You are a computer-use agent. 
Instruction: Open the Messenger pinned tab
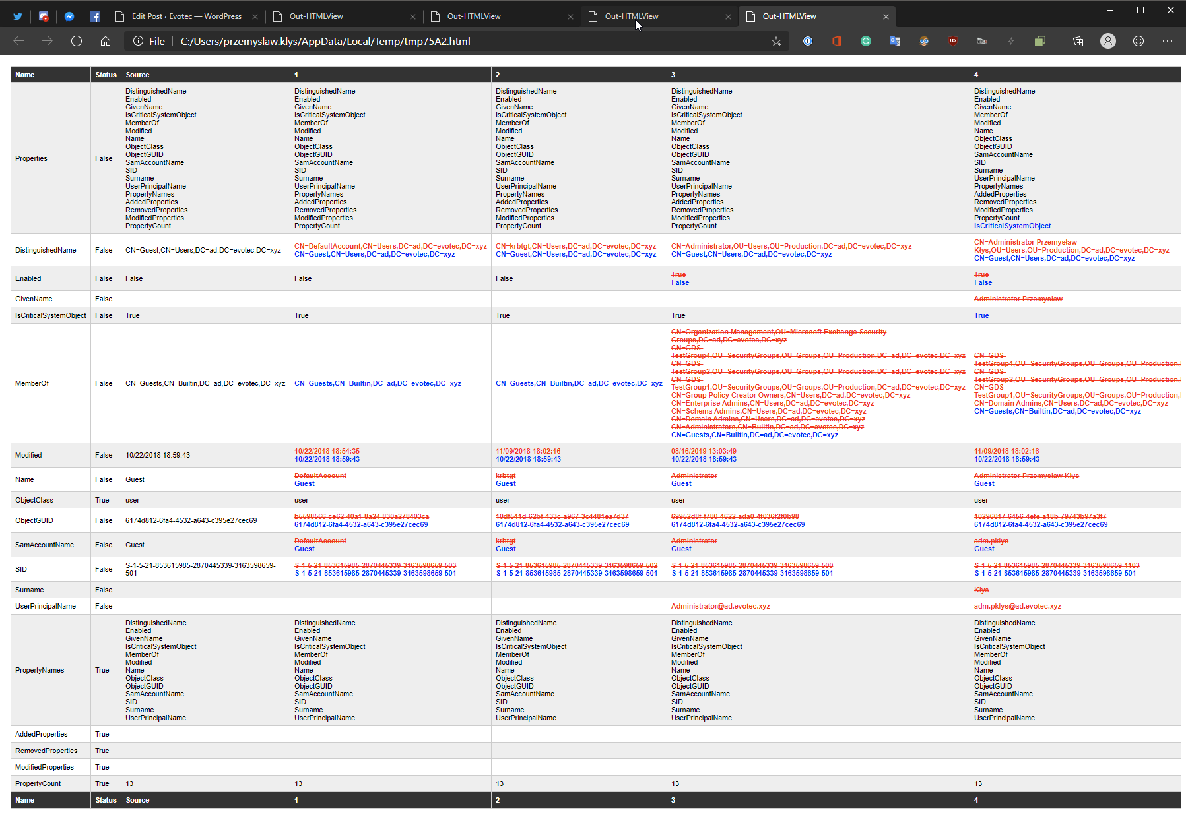[x=69, y=16]
